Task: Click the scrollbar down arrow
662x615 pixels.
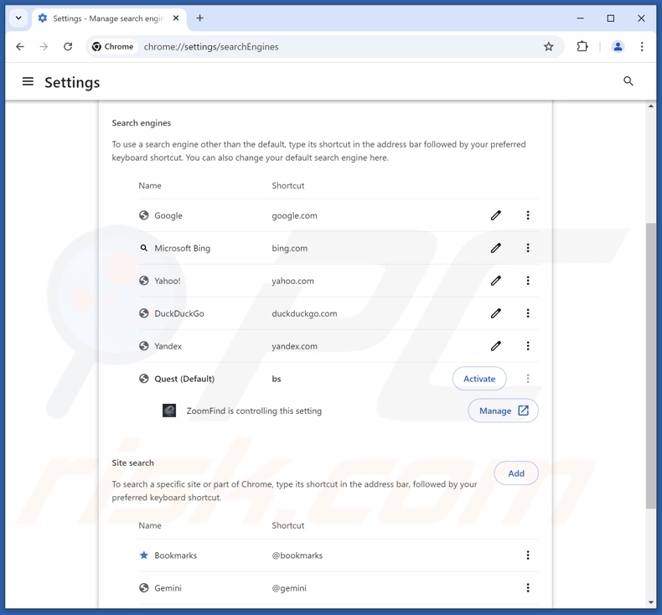Action: [650, 602]
